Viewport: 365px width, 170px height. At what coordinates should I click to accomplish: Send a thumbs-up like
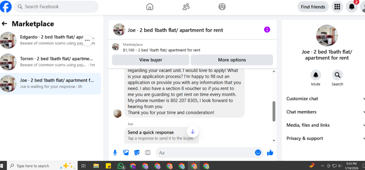[270, 153]
